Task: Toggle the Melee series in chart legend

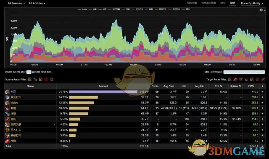Action: tap(82, 9)
